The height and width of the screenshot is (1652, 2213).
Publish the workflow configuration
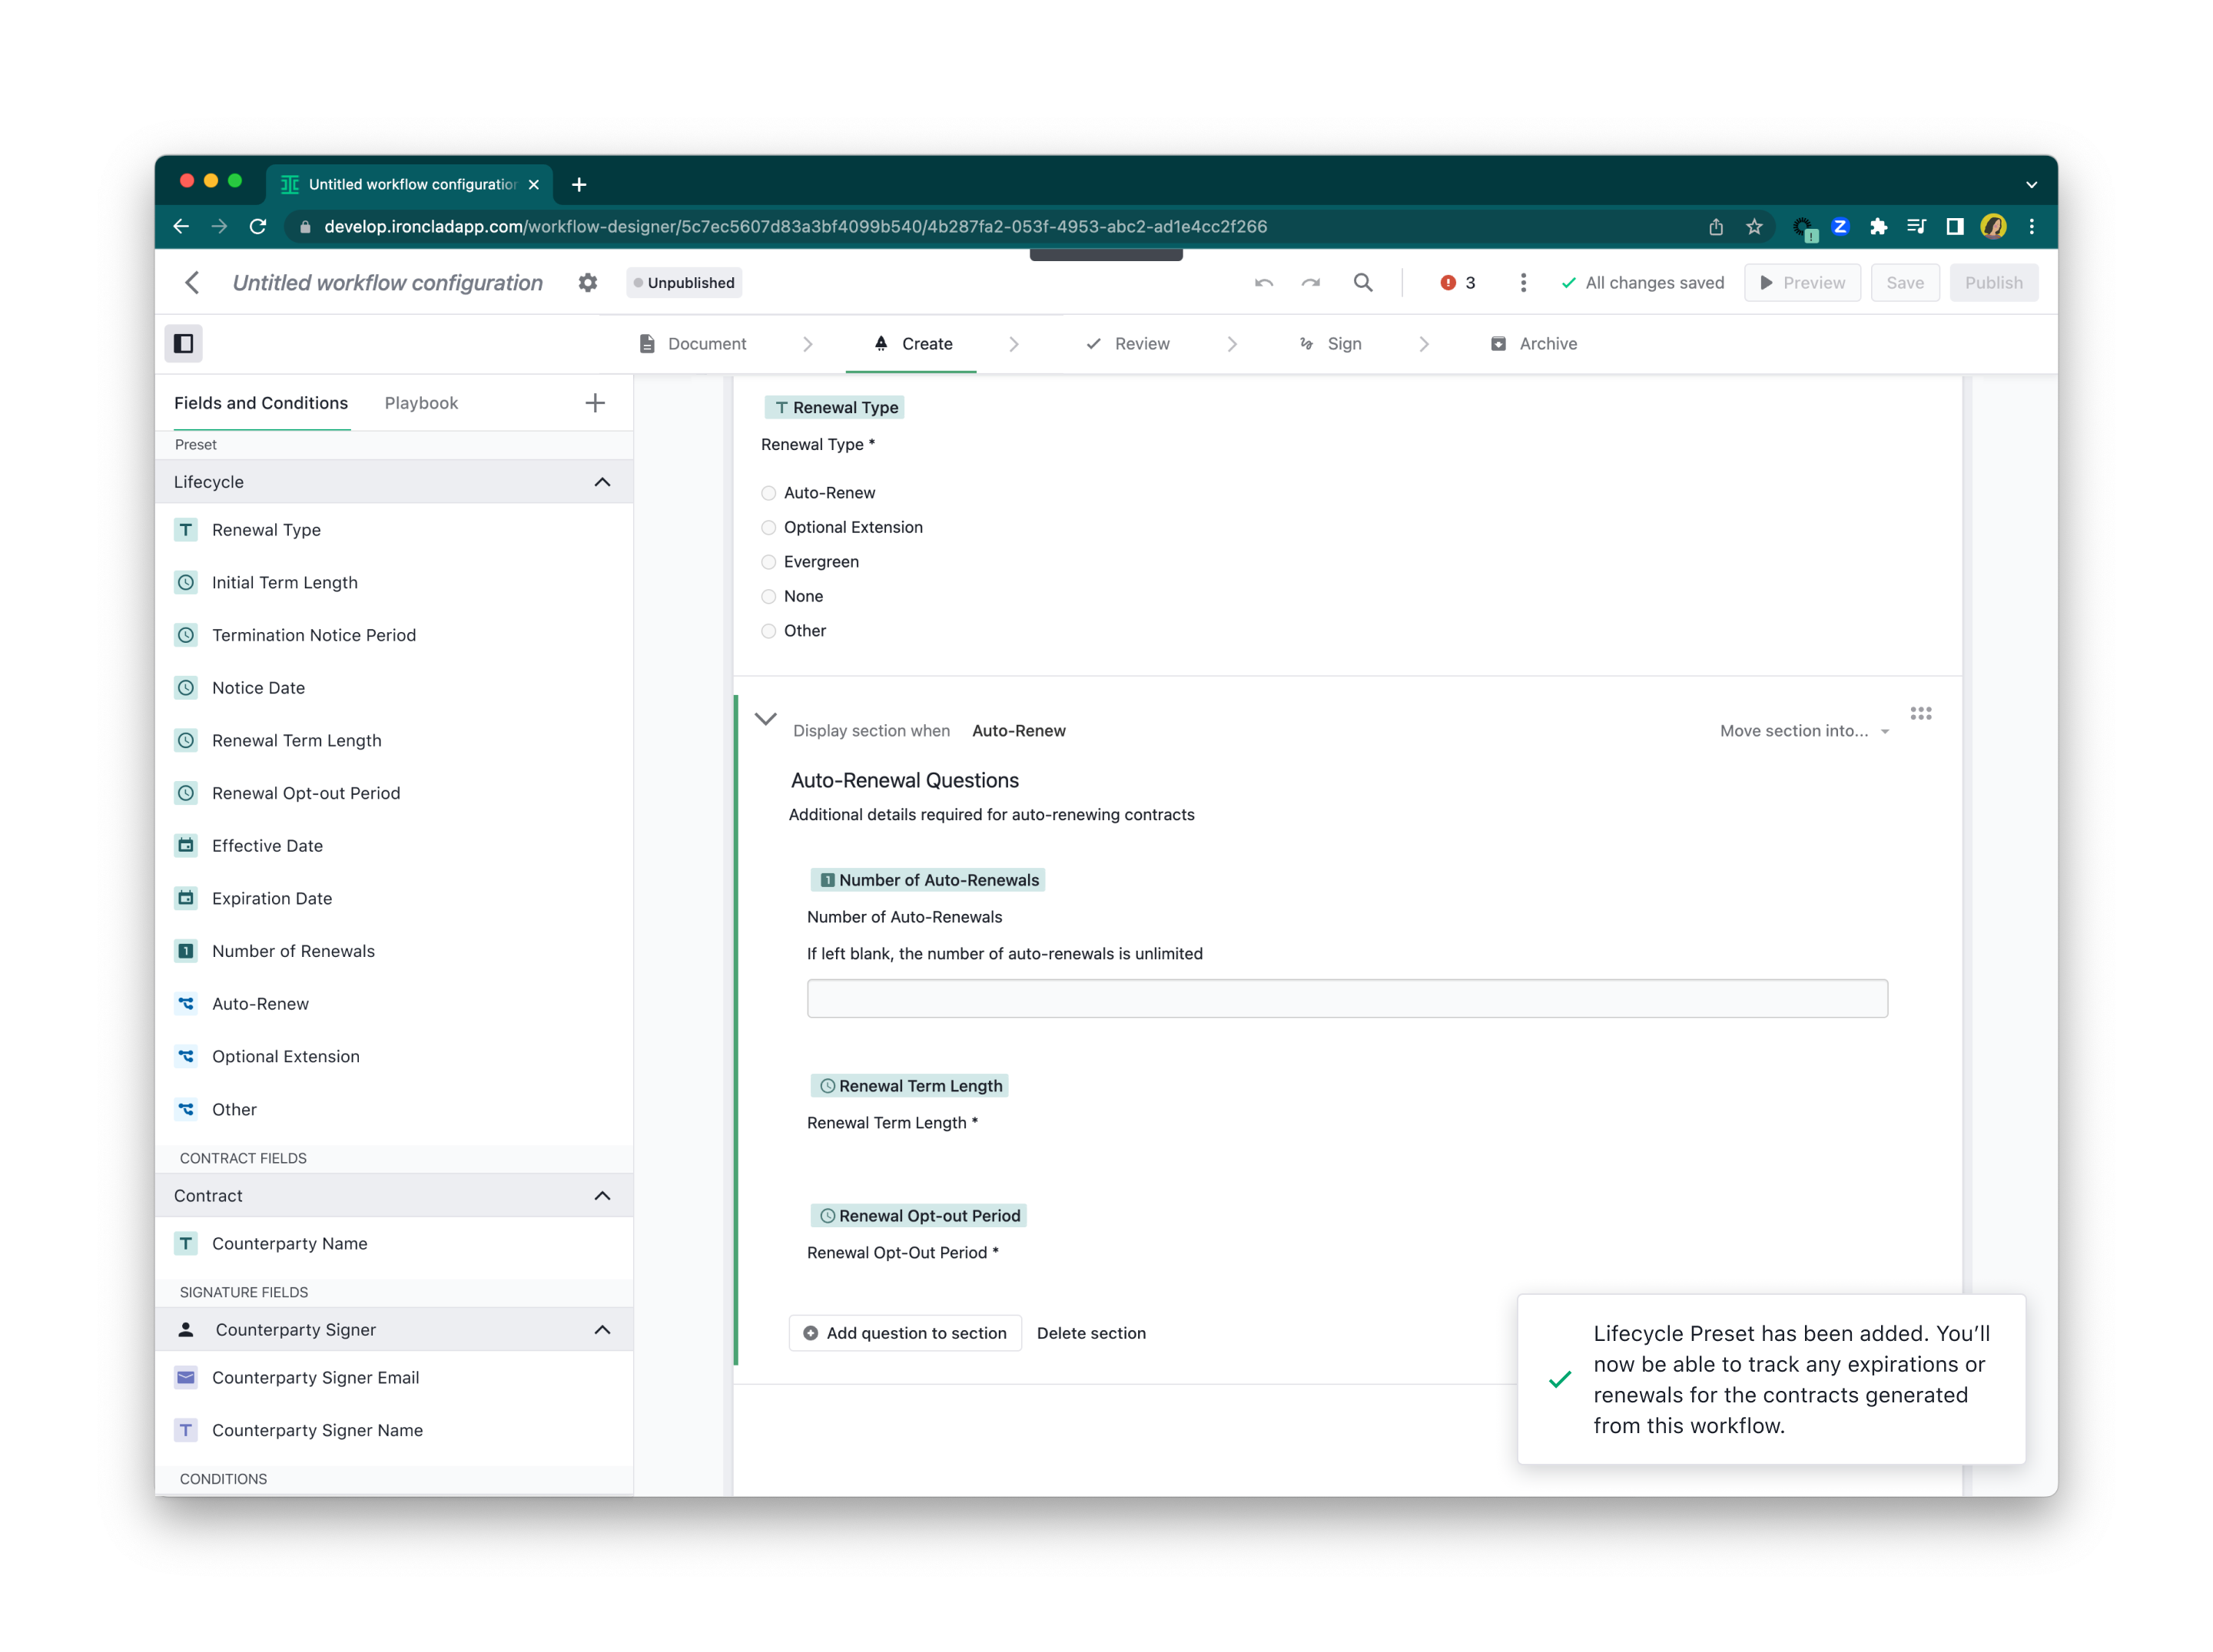tap(1994, 282)
